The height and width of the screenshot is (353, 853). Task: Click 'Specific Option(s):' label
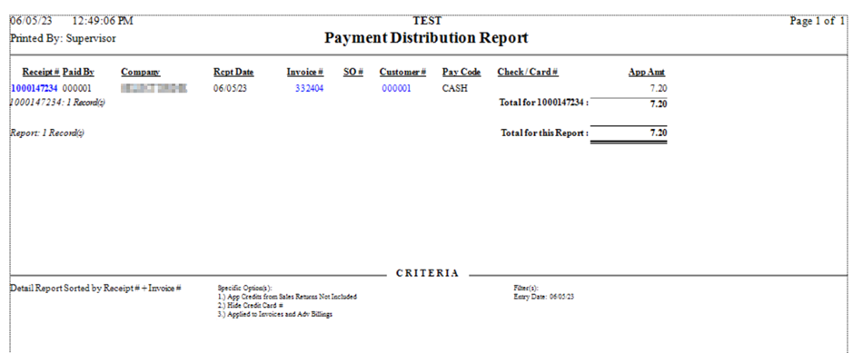244,289
